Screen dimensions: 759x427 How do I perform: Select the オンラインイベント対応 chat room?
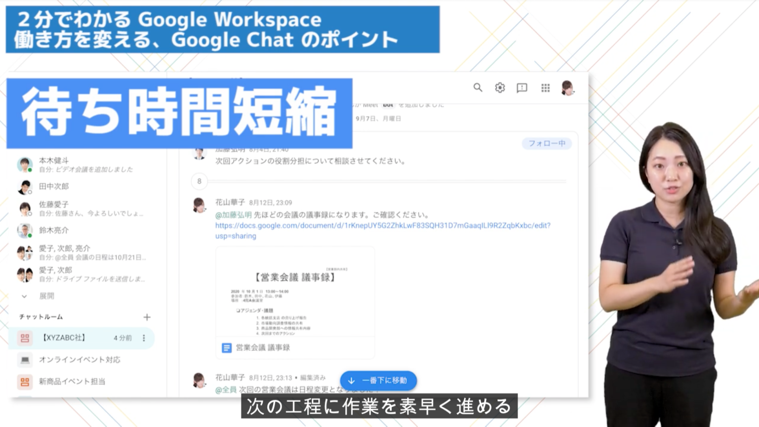pyautogui.click(x=81, y=360)
